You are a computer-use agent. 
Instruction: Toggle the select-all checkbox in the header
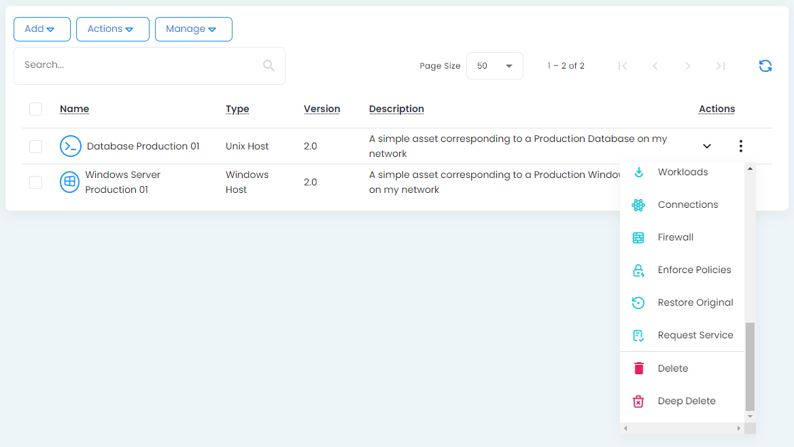point(36,109)
